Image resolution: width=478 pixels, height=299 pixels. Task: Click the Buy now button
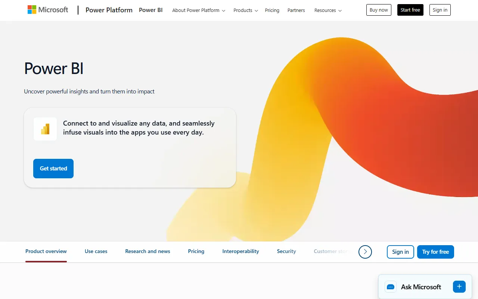click(379, 10)
